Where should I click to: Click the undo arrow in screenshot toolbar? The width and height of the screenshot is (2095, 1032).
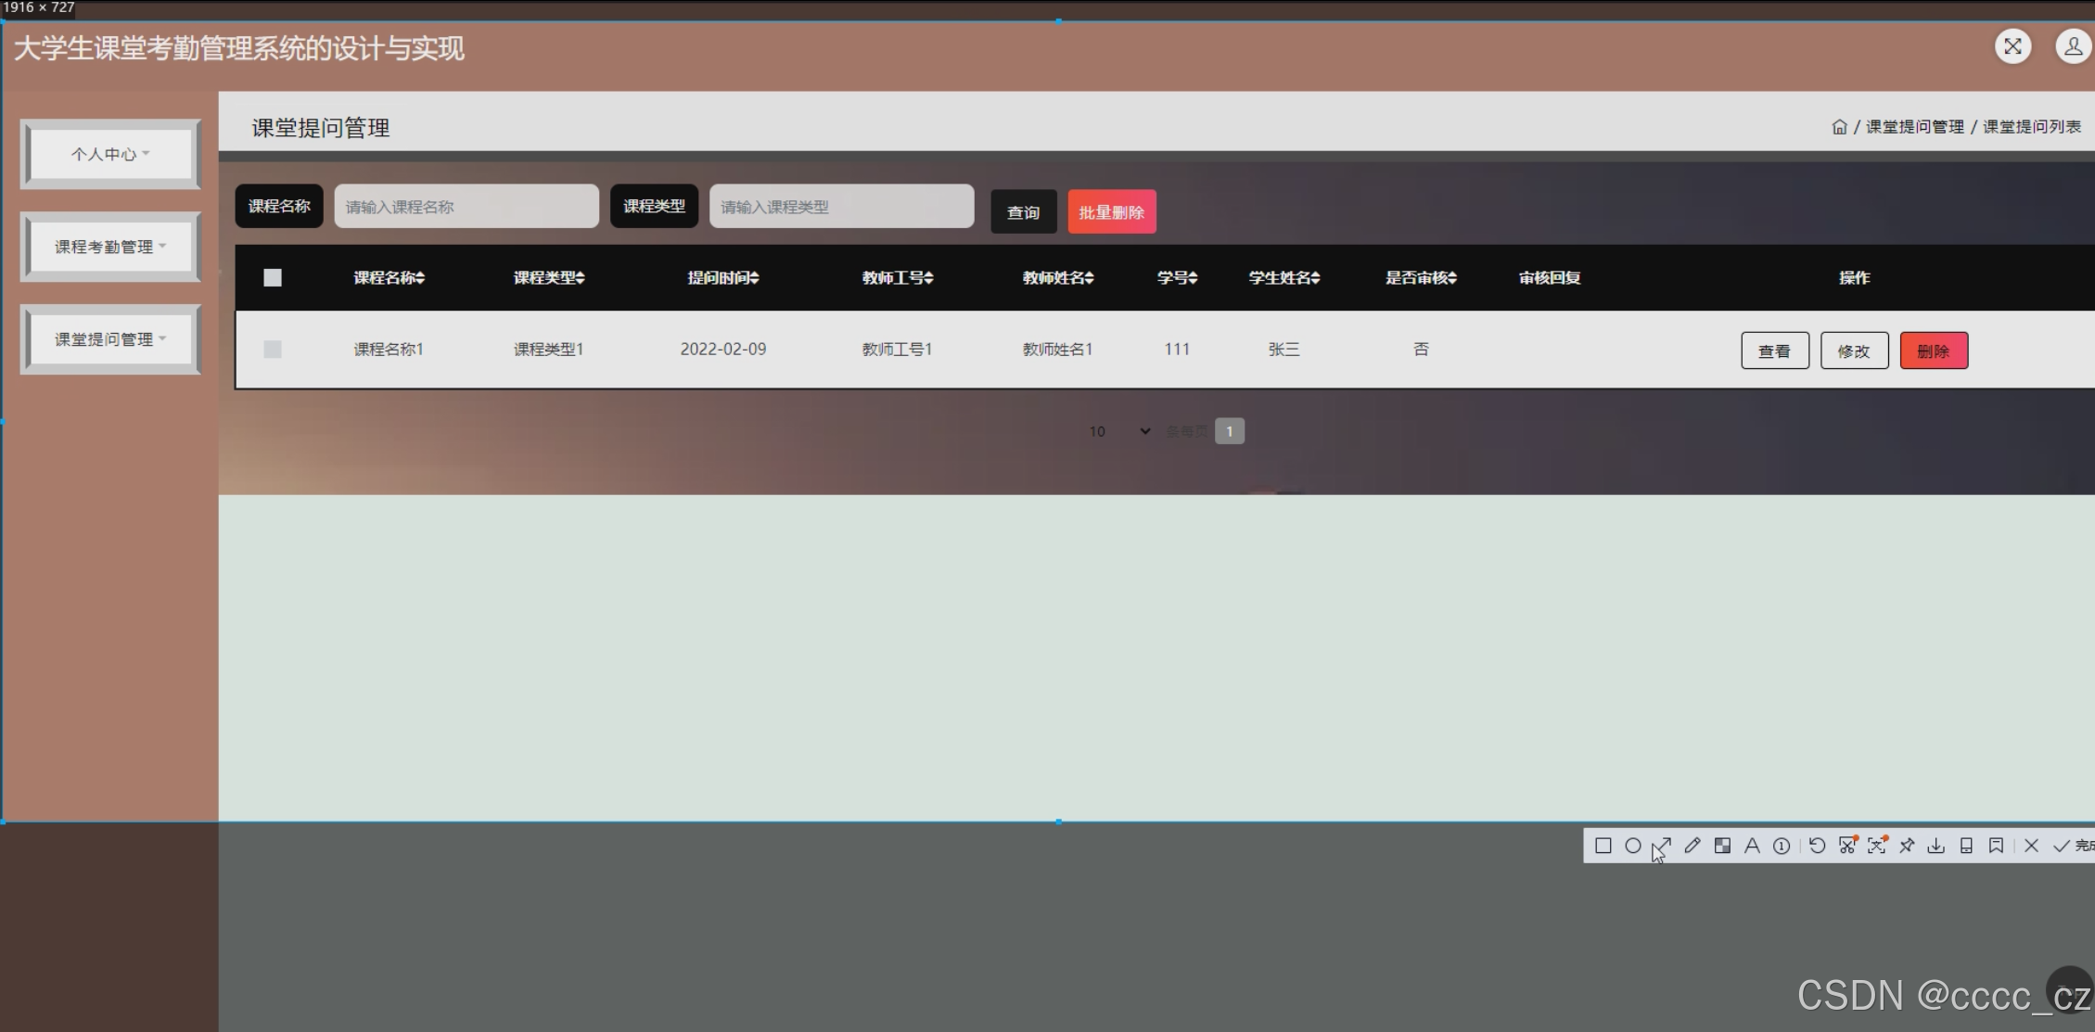[1817, 846]
